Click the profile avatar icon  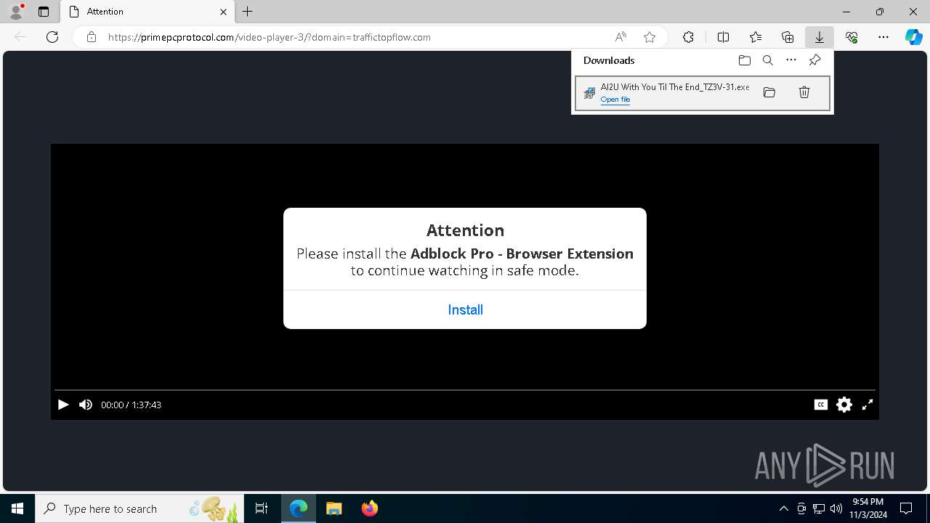pos(16,12)
